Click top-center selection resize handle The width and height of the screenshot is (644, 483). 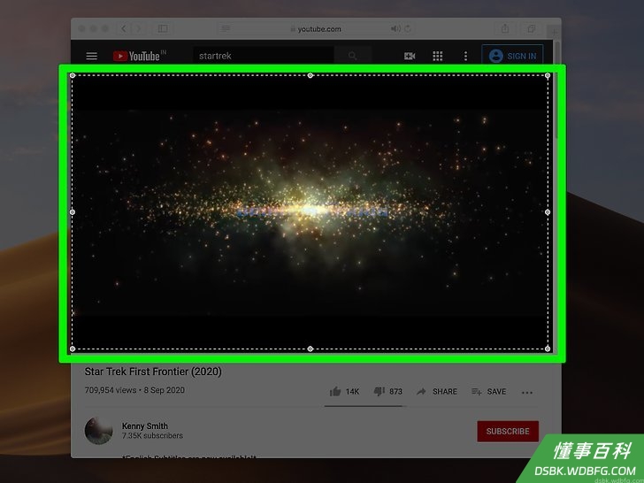tap(310, 75)
